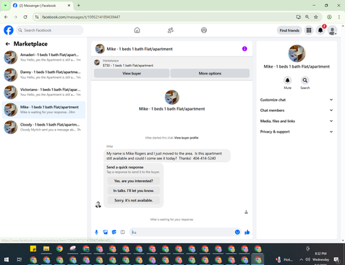Click Mike's large profile picture in right panel
Screen dimensions: 345x265
(297, 53)
